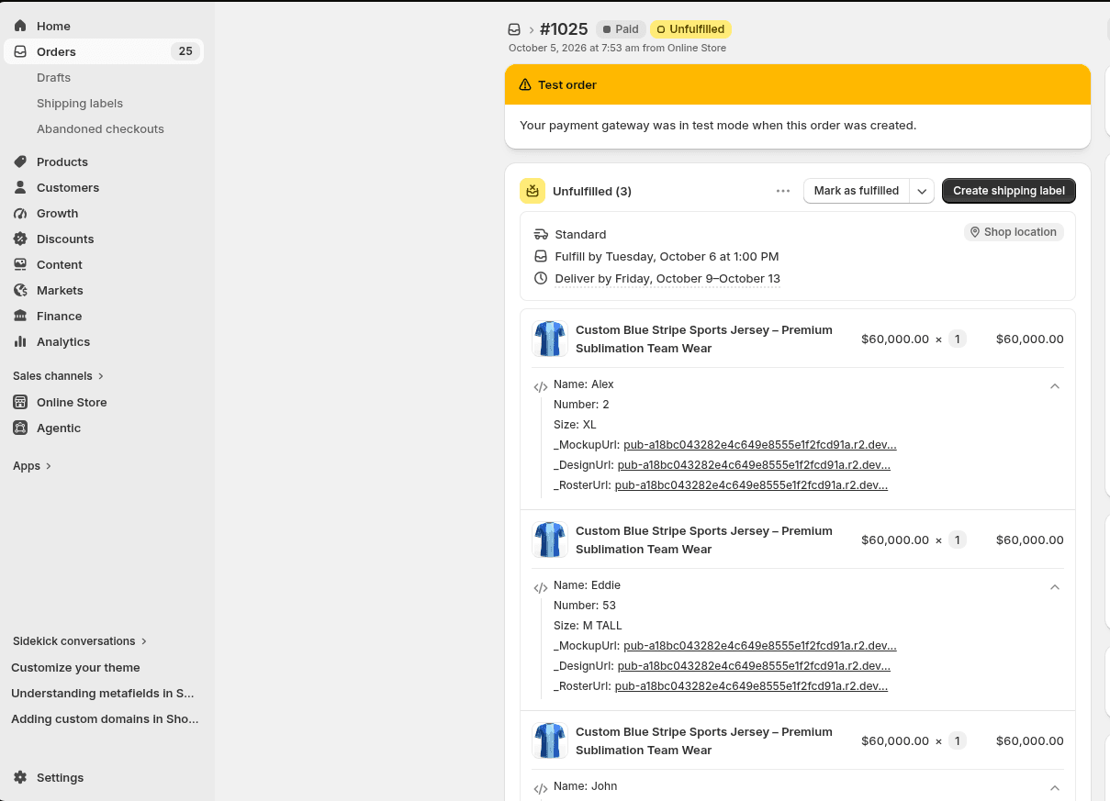Expand Sidekick conversations
1110x801 pixels.
click(80, 641)
